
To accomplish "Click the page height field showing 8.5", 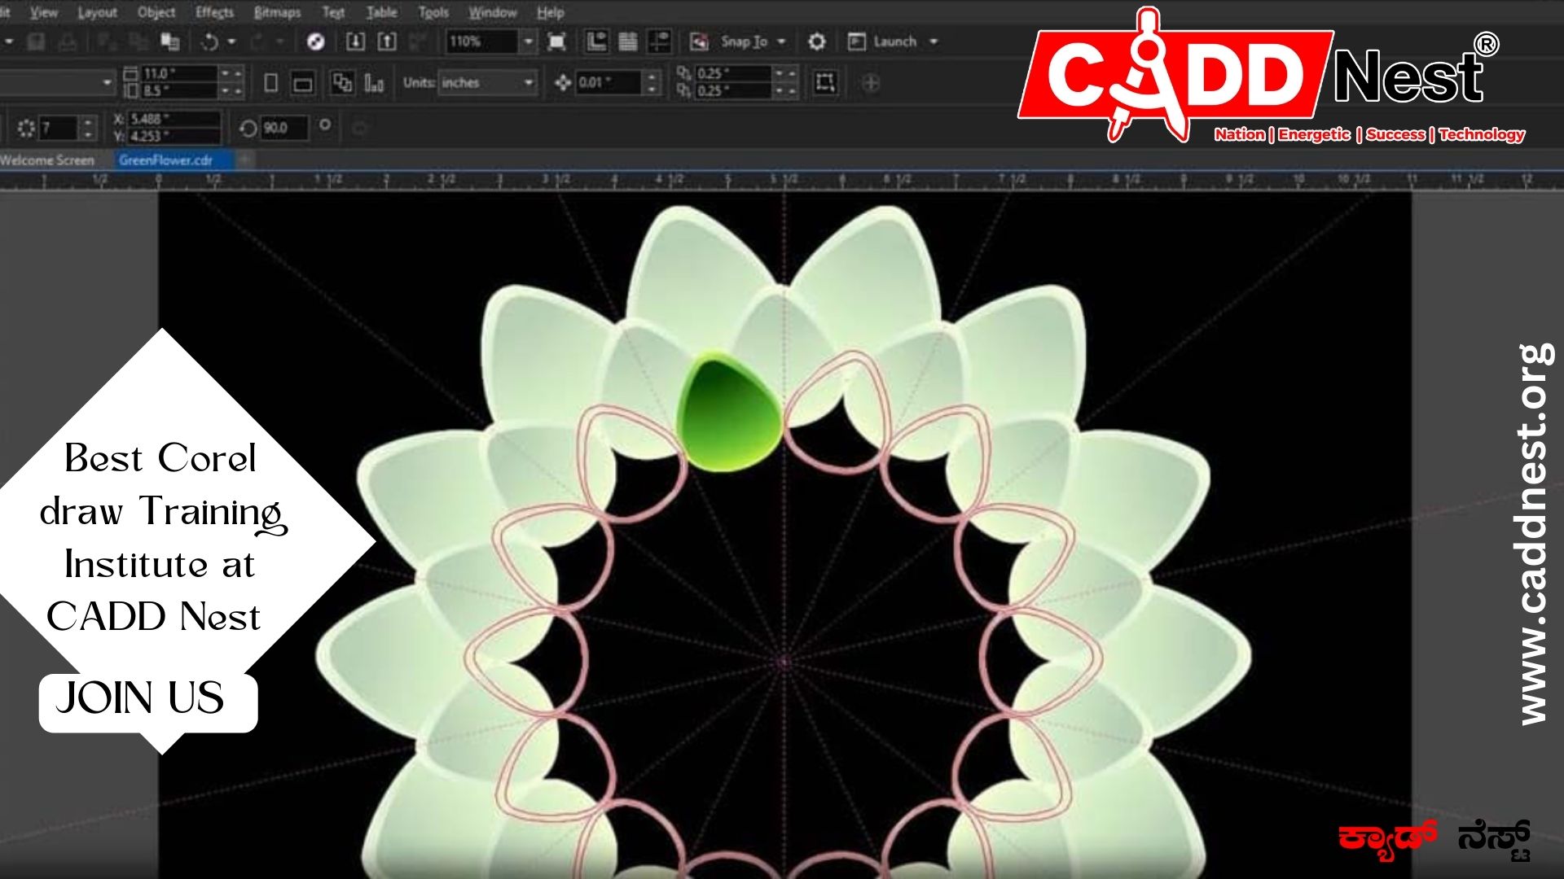I will (x=178, y=90).
